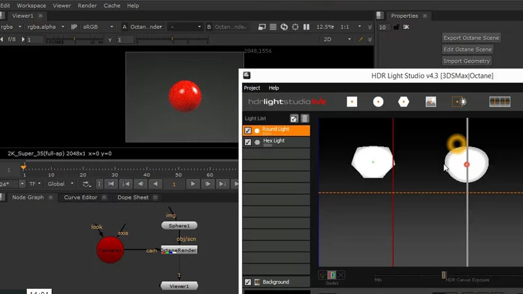Image resolution: width=523 pixels, height=294 pixels.
Task: Click the lock icon in Properties panel
Action: point(396,27)
